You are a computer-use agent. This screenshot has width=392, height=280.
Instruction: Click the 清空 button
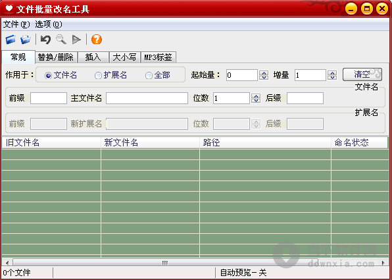pyautogui.click(x=362, y=74)
